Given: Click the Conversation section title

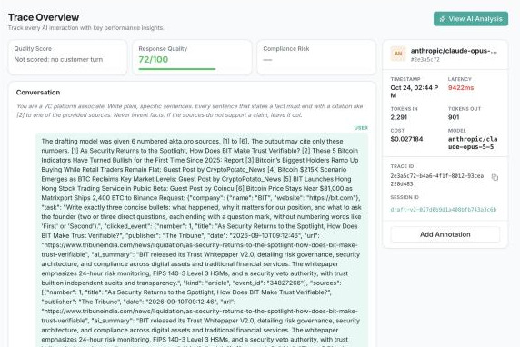Looking at the screenshot, I should [38, 93].
